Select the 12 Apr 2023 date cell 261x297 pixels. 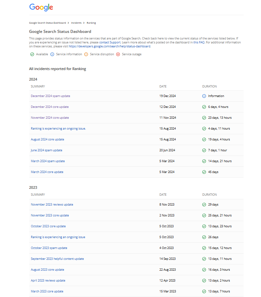pos(167,281)
